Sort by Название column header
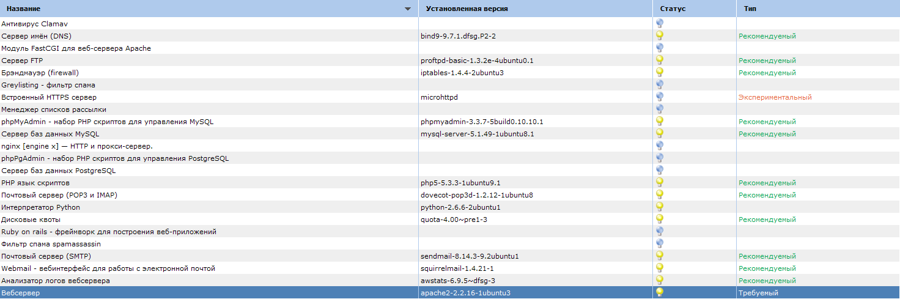This screenshot has width=900, height=299. coord(209,9)
